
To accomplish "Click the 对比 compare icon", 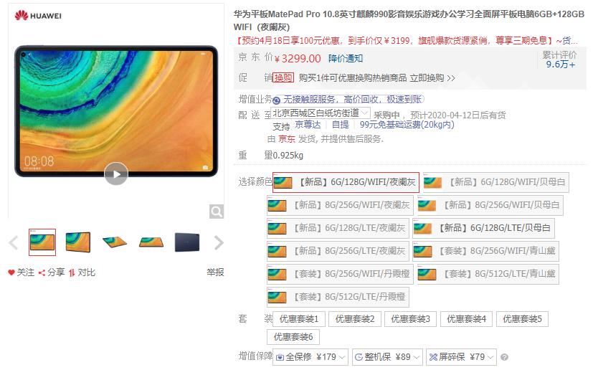I will 72,272.
